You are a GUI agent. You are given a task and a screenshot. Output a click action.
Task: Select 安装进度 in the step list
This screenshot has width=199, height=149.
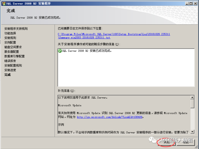10,70
